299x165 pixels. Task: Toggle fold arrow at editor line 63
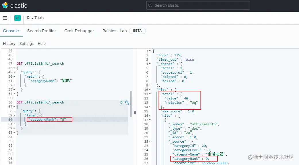14,133
